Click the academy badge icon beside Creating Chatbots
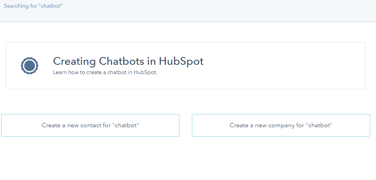 [x=30, y=66]
